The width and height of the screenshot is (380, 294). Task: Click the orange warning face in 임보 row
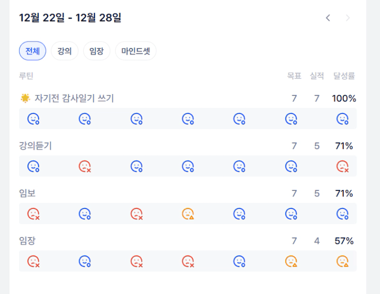tap(188, 214)
